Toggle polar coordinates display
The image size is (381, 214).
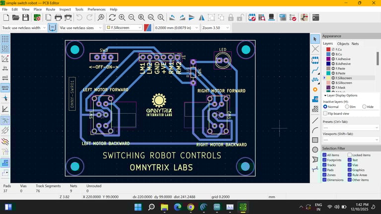(x=5, y=59)
